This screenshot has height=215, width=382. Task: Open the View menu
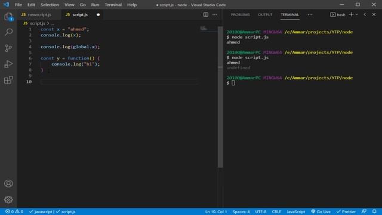pyautogui.click(x=69, y=5)
